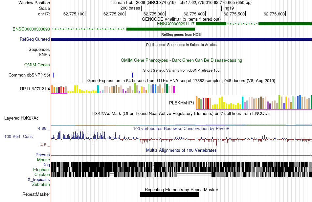312x202 pixels.
Task: Click the ENSG00000291117 gene label
Action: click(x=176, y=24)
